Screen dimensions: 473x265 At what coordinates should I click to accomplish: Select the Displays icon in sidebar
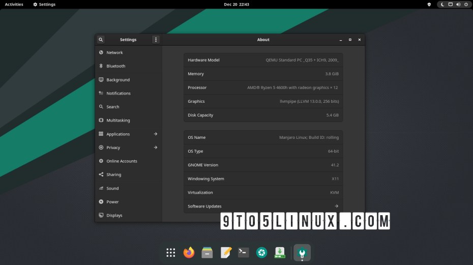point(101,215)
